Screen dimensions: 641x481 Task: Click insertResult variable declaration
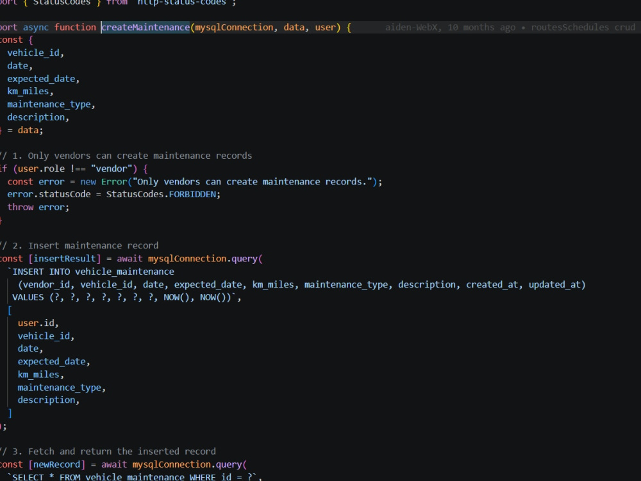(x=65, y=259)
